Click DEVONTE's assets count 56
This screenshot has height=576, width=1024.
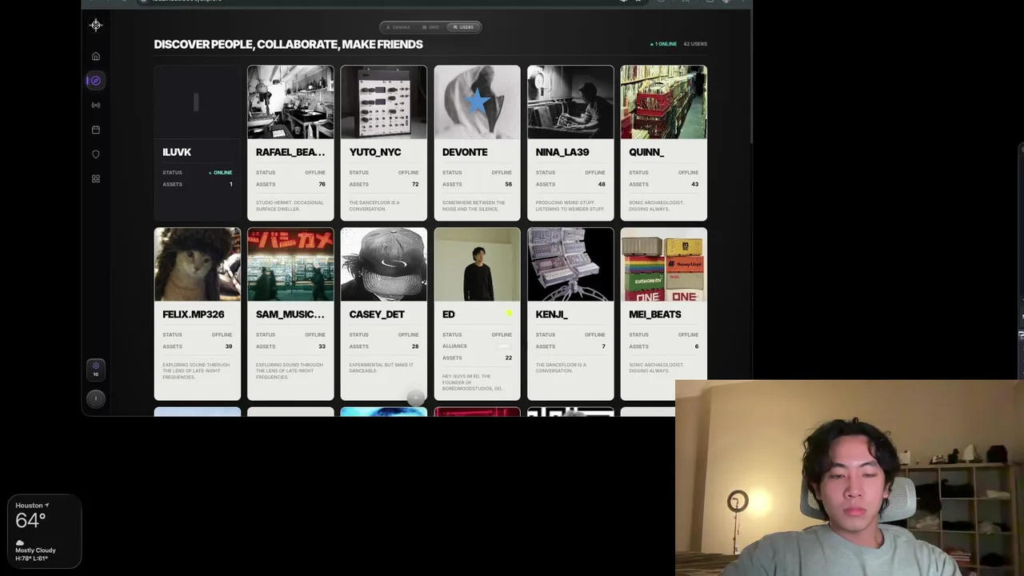[x=508, y=184]
